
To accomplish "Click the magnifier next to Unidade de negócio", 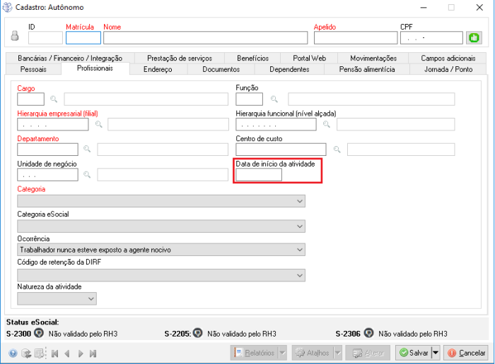I will [88, 174].
